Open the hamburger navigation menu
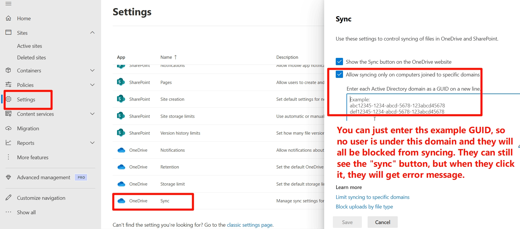Viewport: 520px width, 229px height. [x=8, y=3]
